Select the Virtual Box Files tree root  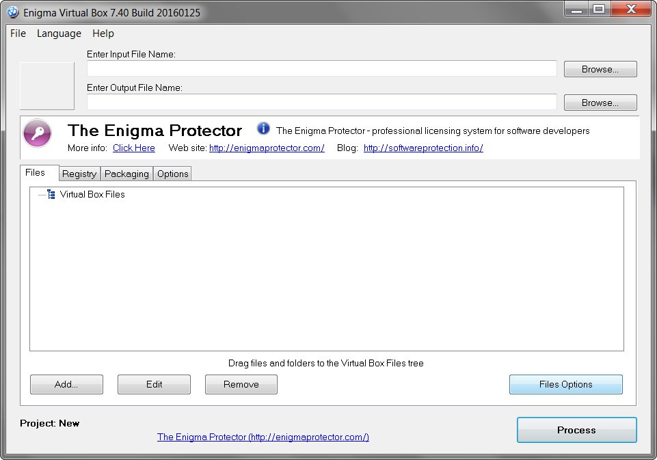[x=92, y=194]
